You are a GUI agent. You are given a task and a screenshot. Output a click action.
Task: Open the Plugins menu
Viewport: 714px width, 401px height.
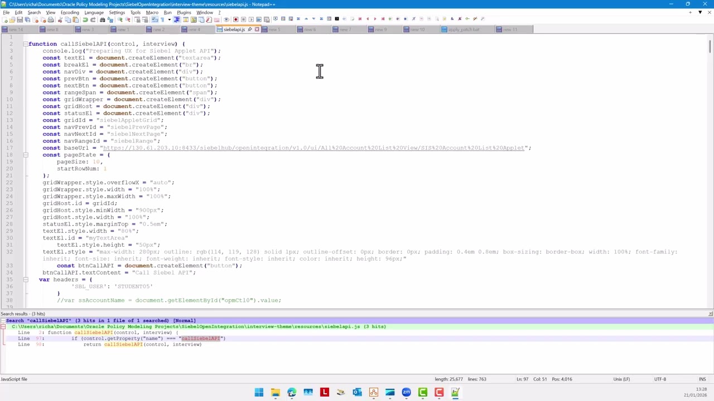(x=184, y=12)
